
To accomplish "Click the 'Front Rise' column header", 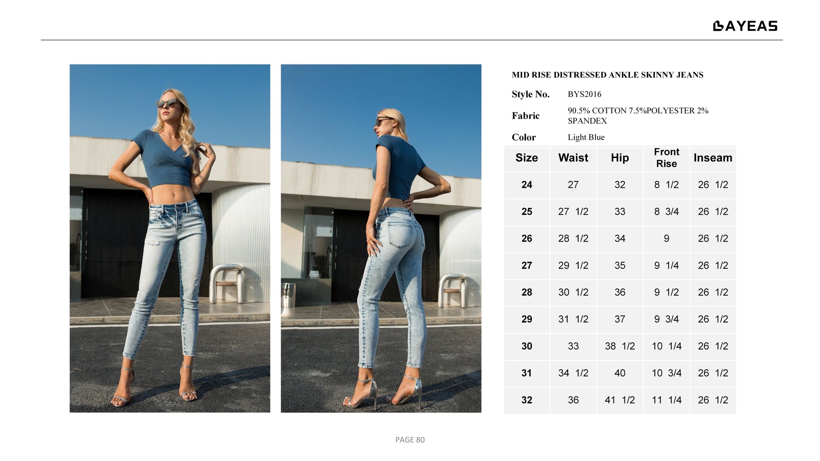I will click(667, 158).
